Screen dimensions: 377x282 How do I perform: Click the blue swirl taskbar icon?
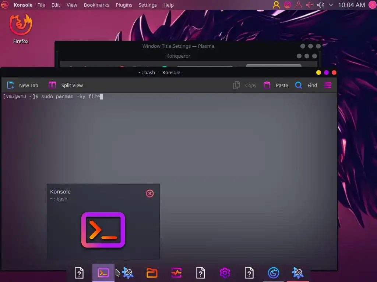[x=274, y=273]
